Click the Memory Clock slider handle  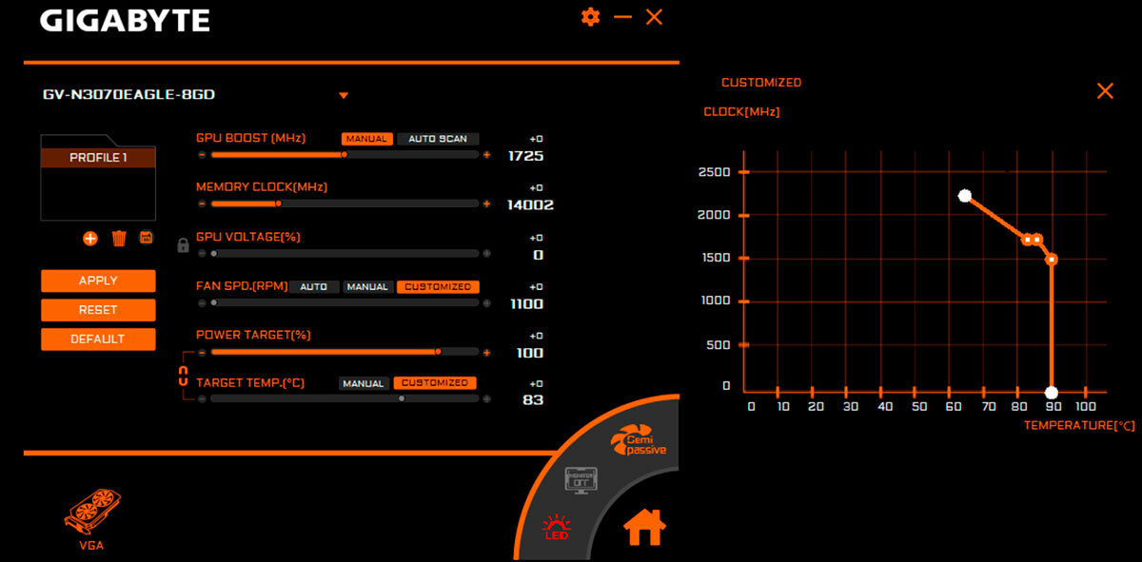click(278, 203)
